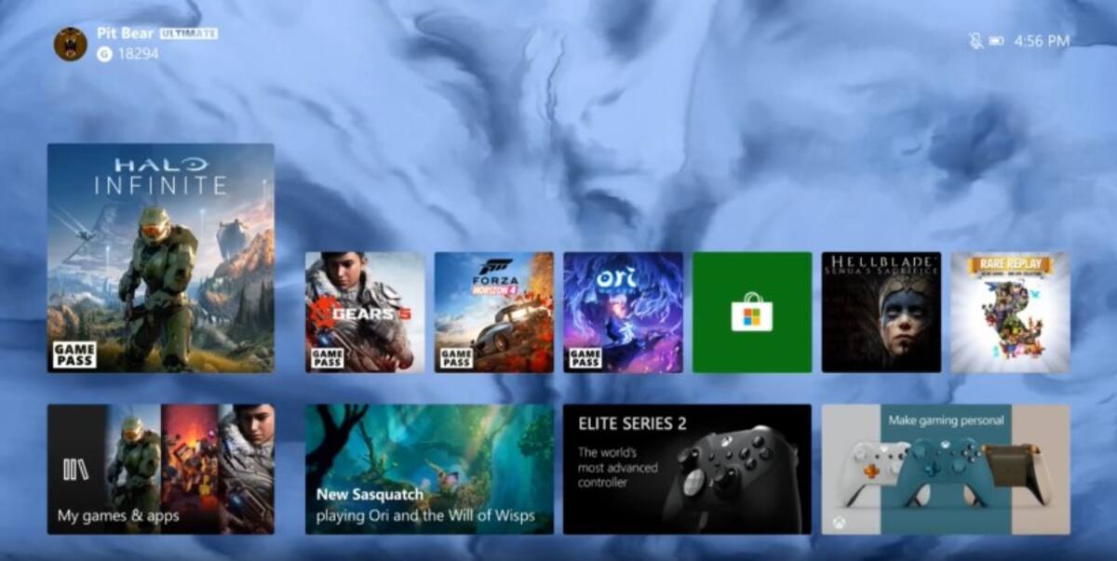Launch the Halo Infinite tile
This screenshot has width=1117, height=561.
[161, 258]
